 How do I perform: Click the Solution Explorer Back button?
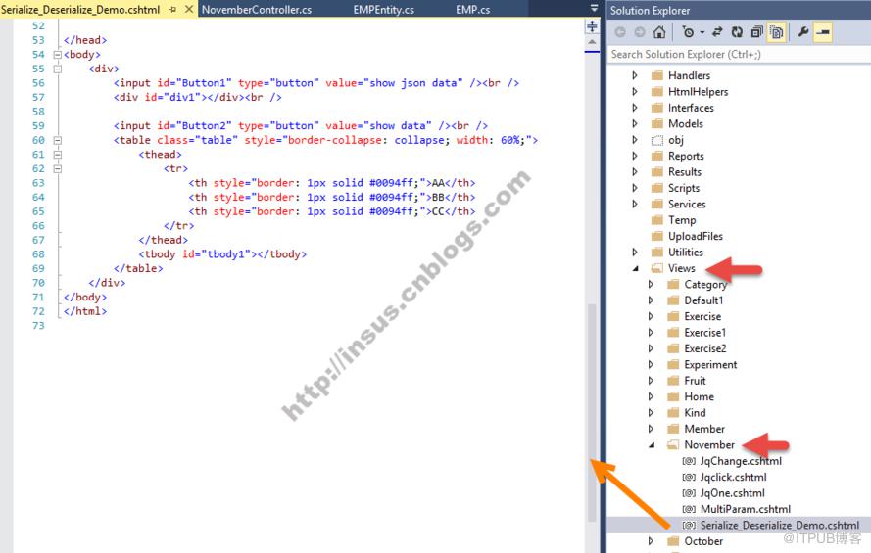620,32
